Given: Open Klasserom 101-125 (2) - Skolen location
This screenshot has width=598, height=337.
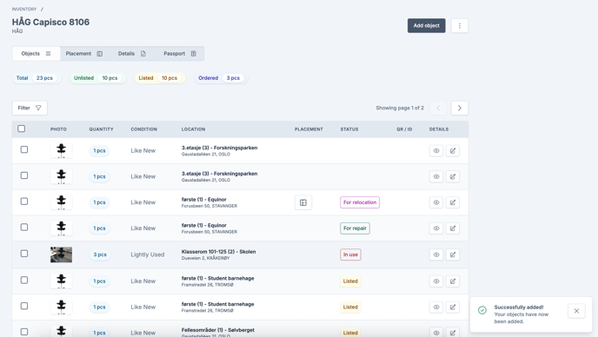Looking at the screenshot, I should 218,252.
